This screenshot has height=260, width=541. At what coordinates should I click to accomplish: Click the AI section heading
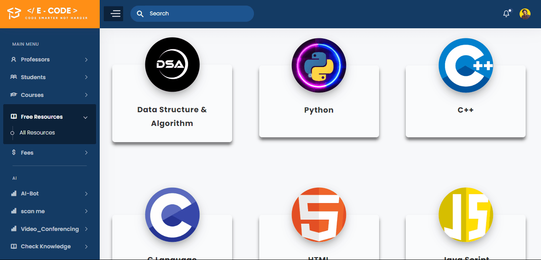coord(15,178)
